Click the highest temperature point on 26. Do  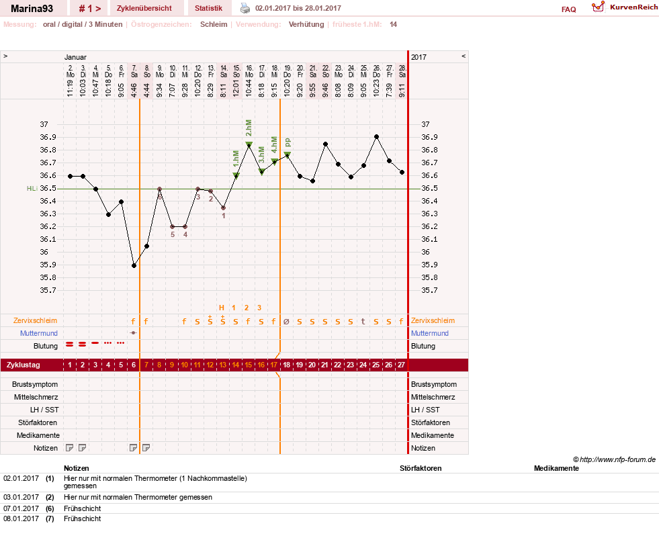pyautogui.click(x=377, y=137)
